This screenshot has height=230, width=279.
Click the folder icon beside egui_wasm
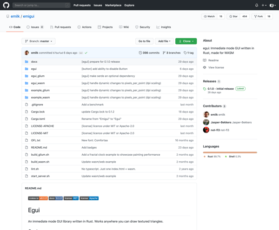27,83
